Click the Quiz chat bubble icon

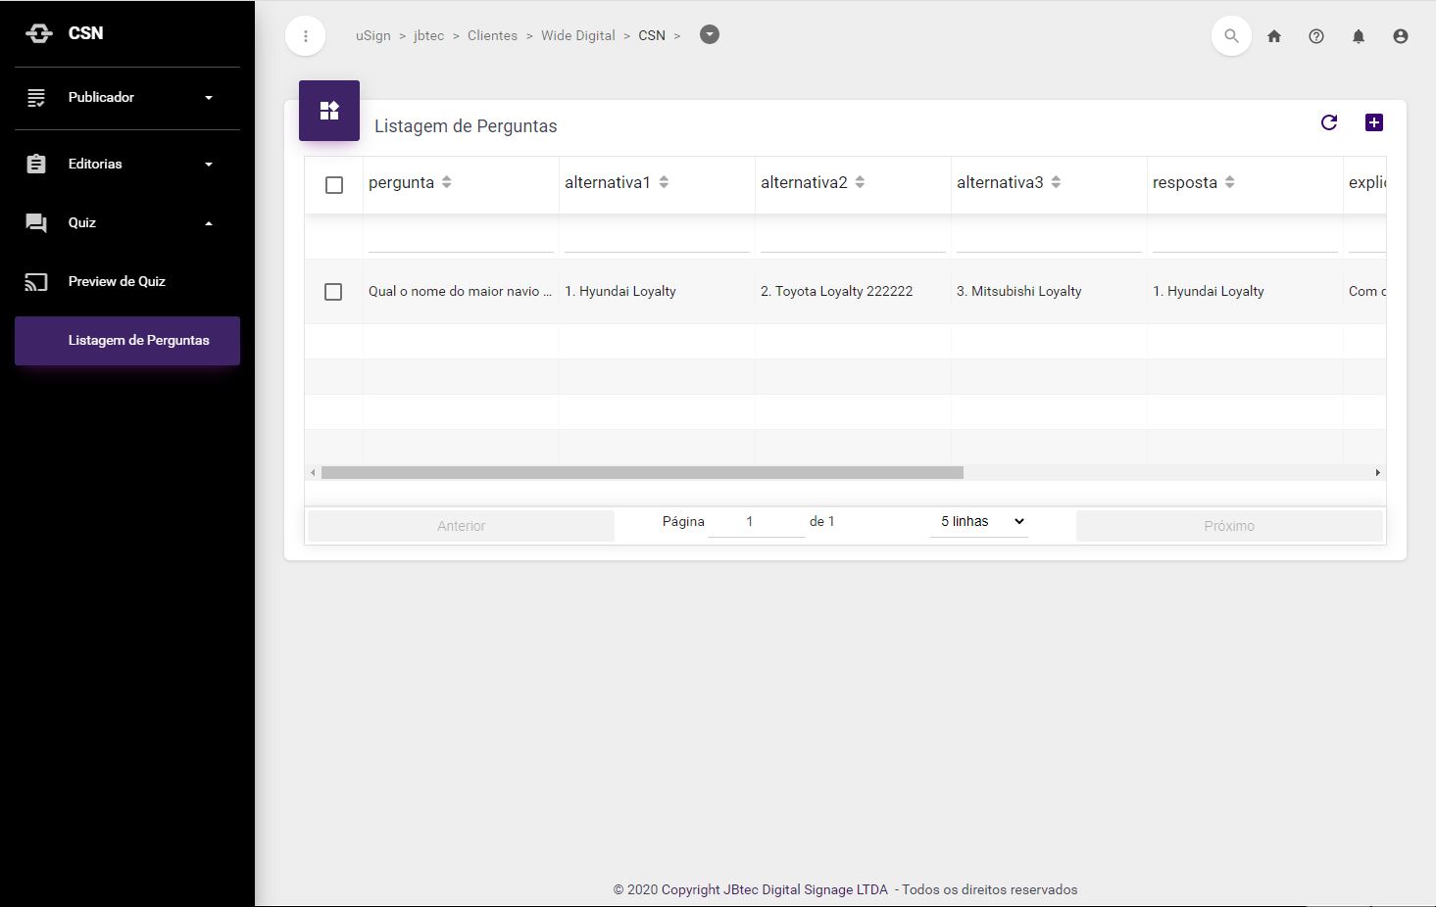coord(36,223)
